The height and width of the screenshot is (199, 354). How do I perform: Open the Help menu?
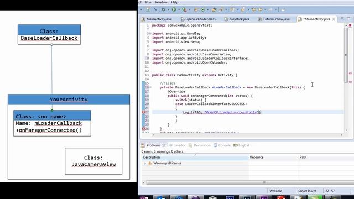[x=175, y=2]
